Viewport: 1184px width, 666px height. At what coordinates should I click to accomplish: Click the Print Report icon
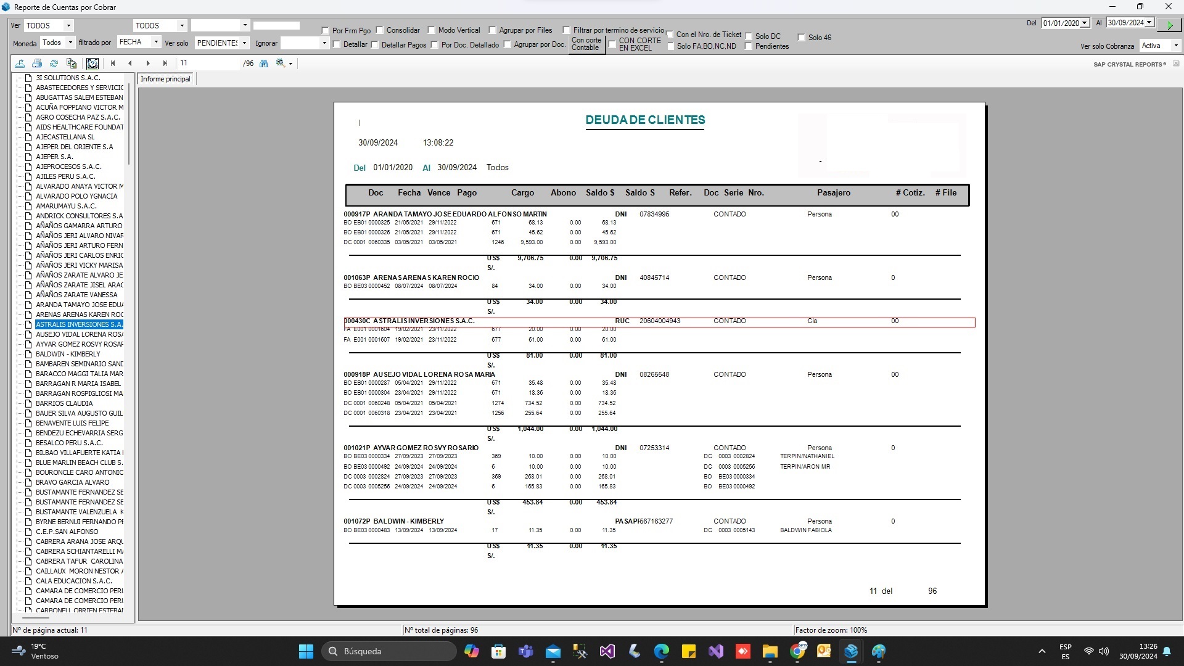click(37, 64)
